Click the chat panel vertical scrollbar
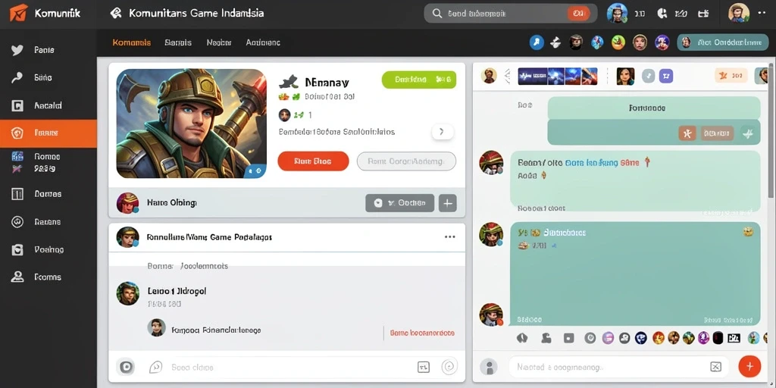The height and width of the screenshot is (388, 776). point(772,130)
